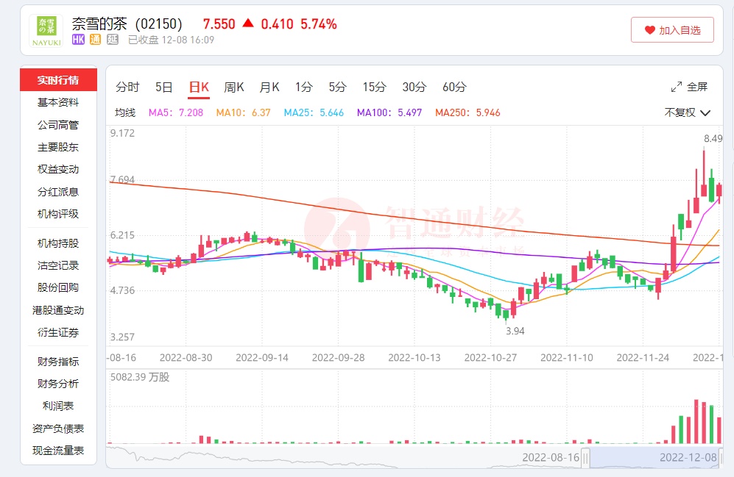Switch to 15分 fifteen-minute chart
This screenshot has width=734, height=477.
375,87
